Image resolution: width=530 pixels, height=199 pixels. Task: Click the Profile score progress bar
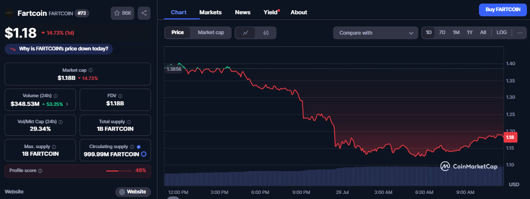click(119, 170)
